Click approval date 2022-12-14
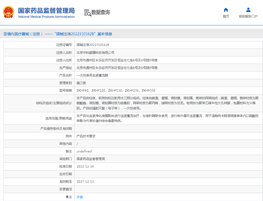The width and height of the screenshot is (263, 201). point(85,167)
